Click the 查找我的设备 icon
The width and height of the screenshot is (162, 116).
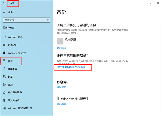[x=4, y=92]
